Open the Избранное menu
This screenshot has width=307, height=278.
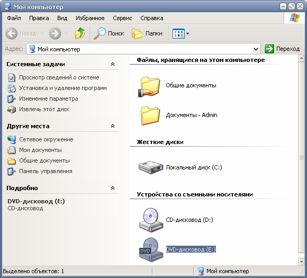(x=90, y=18)
